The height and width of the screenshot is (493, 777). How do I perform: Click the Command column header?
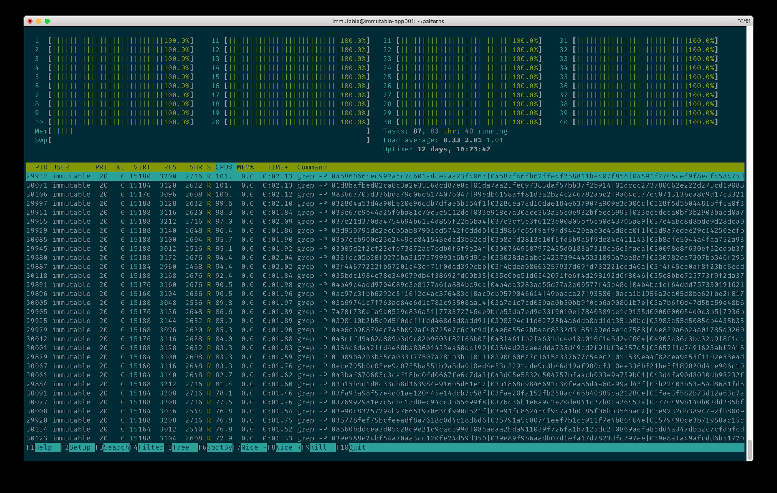tap(312, 167)
